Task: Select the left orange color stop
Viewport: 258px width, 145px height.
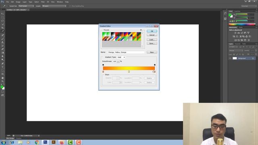Action: [103, 72]
